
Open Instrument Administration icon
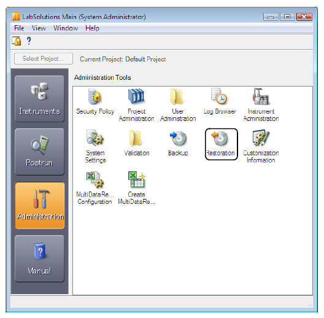[261, 105]
